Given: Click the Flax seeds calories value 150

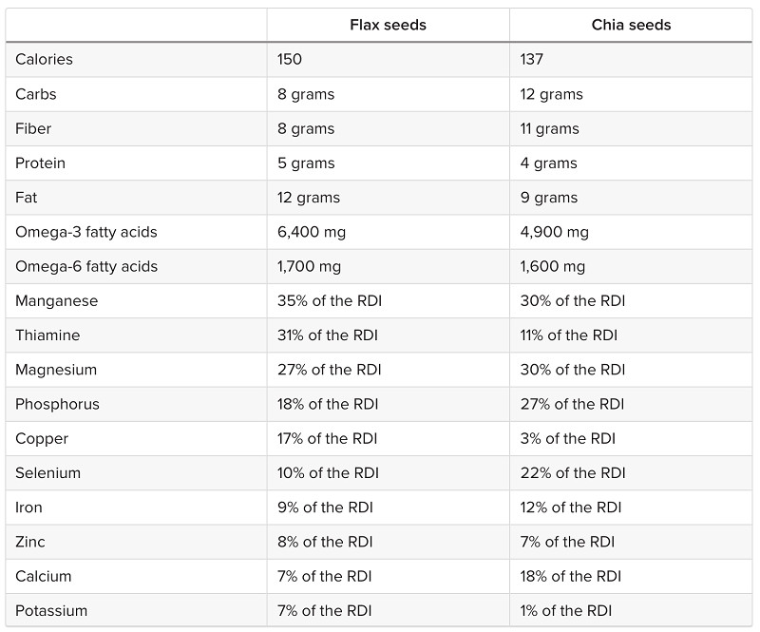Looking at the screenshot, I should click(x=290, y=60).
